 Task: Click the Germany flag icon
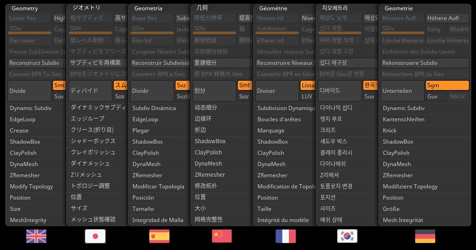click(425, 236)
